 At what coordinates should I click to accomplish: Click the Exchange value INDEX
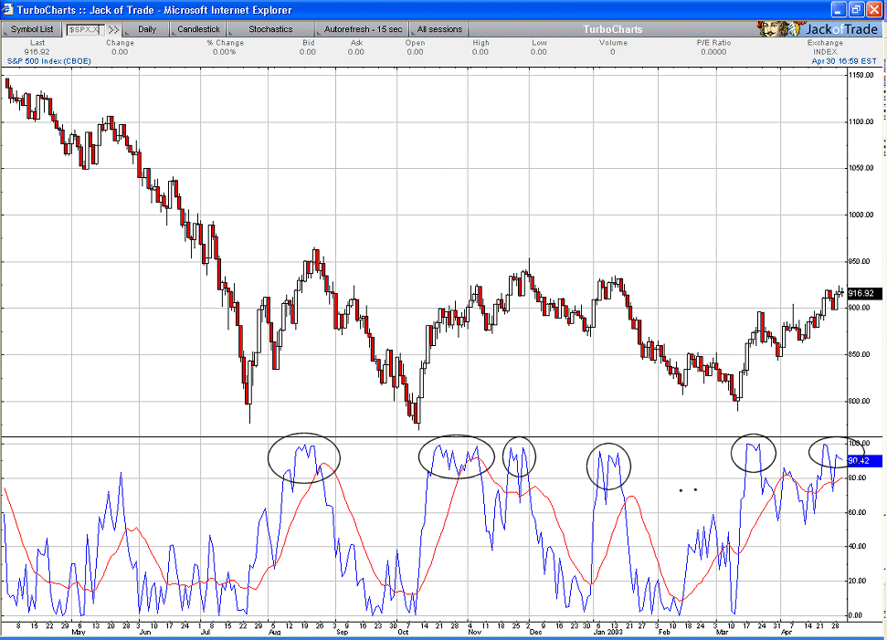pos(825,52)
